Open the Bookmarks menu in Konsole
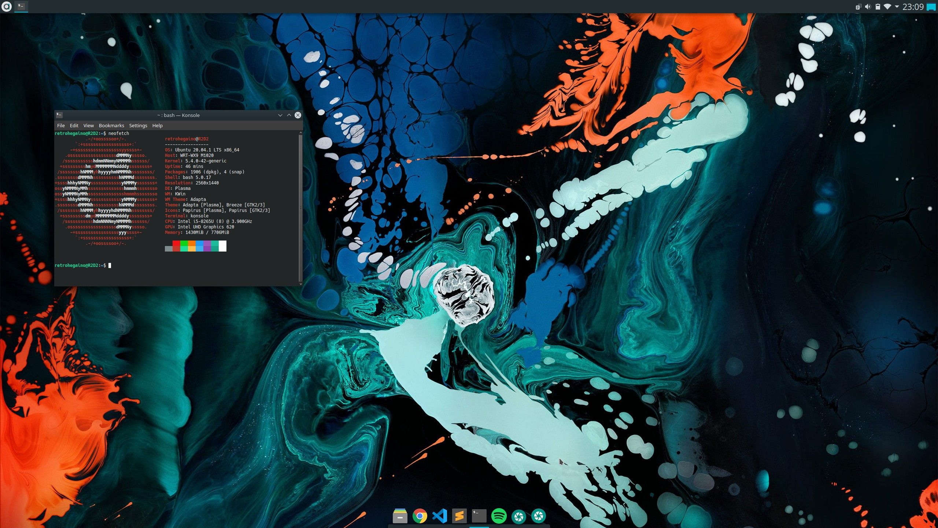Viewport: 938px width, 528px height. pos(111,125)
